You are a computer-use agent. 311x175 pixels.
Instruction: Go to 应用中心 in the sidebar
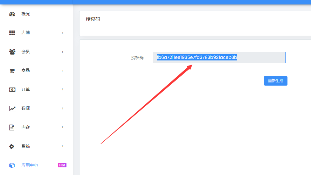pyautogui.click(x=30, y=165)
